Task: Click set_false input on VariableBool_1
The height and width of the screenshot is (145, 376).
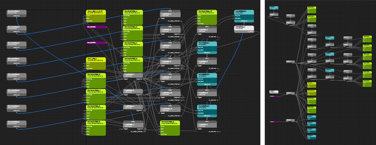Action: click(x=201, y=50)
